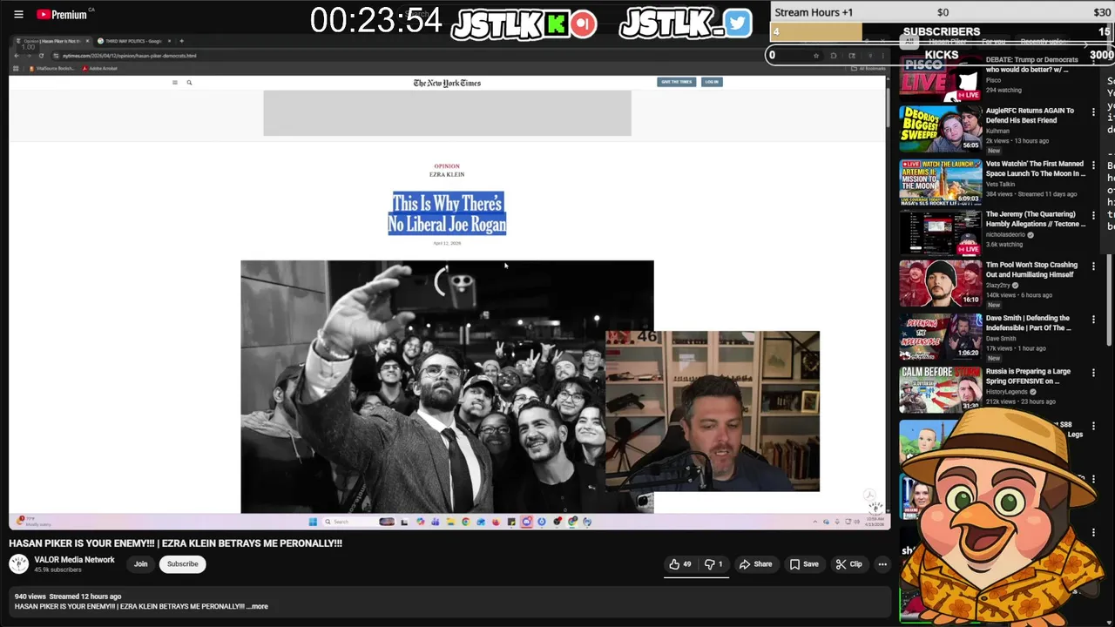Open the video's more actions ellipsis

(882, 564)
